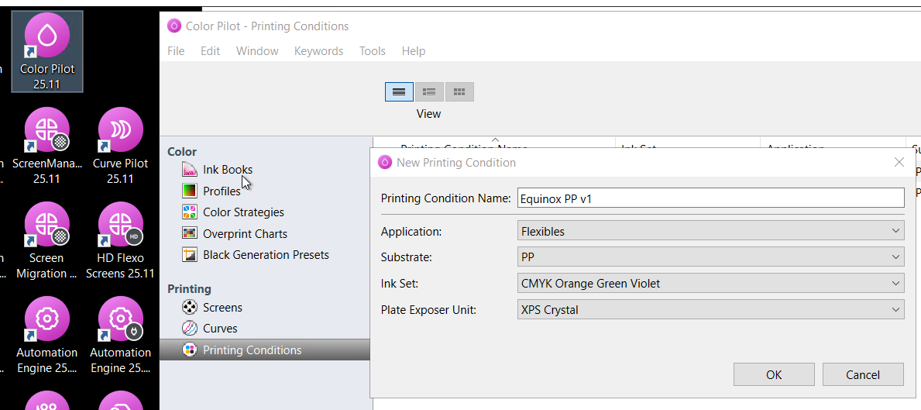
Task: Select the Overprint Charts sidebar icon
Action: 189,233
